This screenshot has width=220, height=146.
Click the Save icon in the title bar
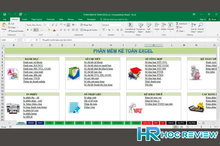point(5,14)
